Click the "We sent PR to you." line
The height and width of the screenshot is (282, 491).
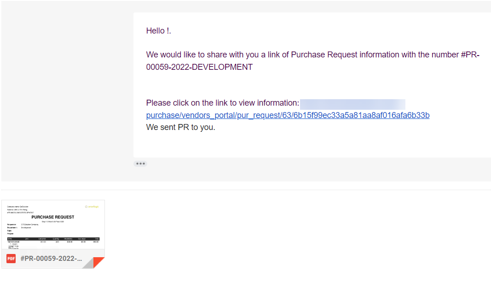tap(180, 127)
